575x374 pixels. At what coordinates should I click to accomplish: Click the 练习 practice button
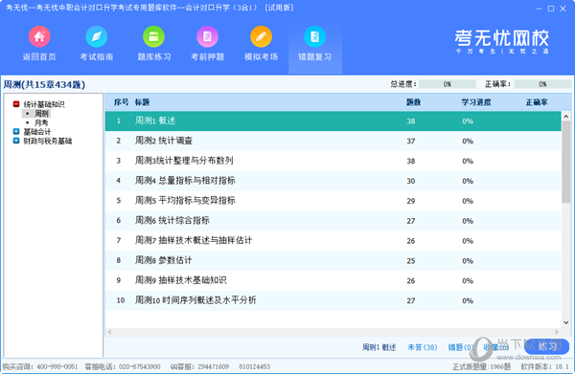tap(547, 346)
